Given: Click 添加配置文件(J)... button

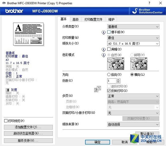Looking at the screenshot, I should pyautogui.click(x=28, y=127).
